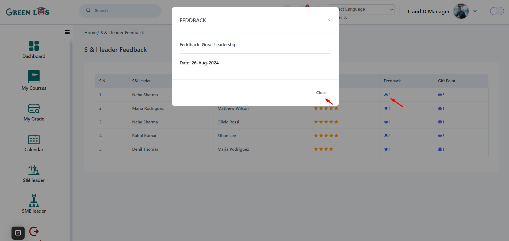Open the Select Language dropdown
The image size is (509, 241).
(361, 9)
